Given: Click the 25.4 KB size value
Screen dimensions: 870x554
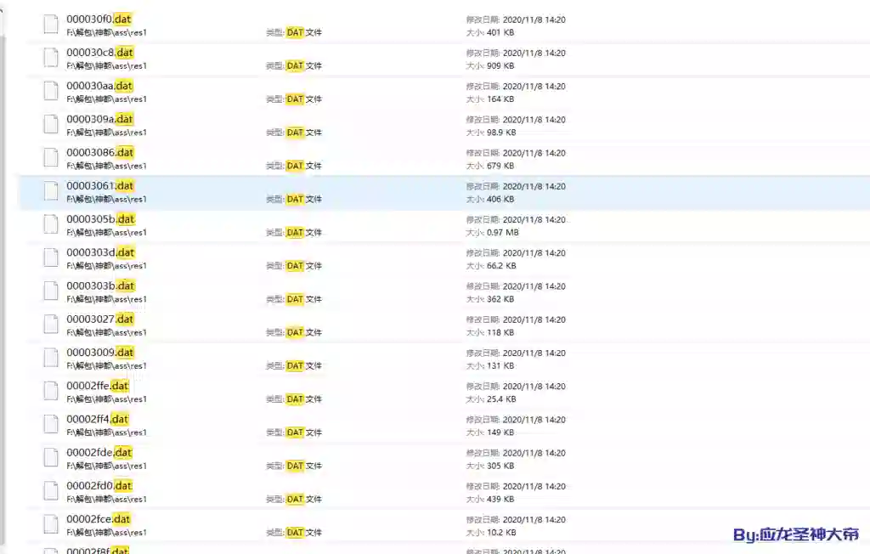Looking at the screenshot, I should (x=501, y=399).
